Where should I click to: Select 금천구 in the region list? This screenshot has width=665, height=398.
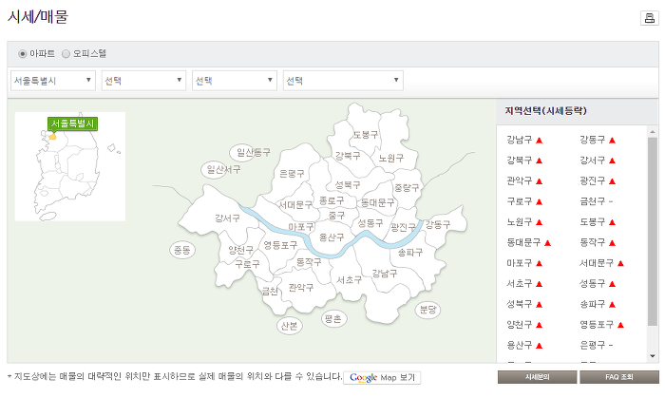coord(593,201)
